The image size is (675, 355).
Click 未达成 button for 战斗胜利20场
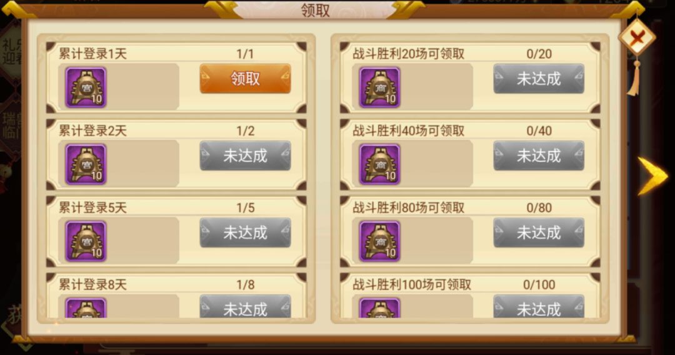(539, 79)
